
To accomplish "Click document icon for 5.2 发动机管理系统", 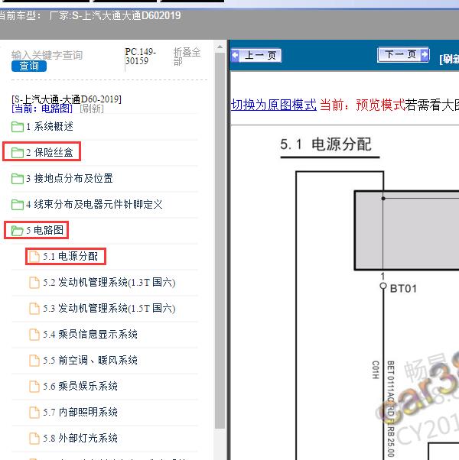I will [34, 283].
